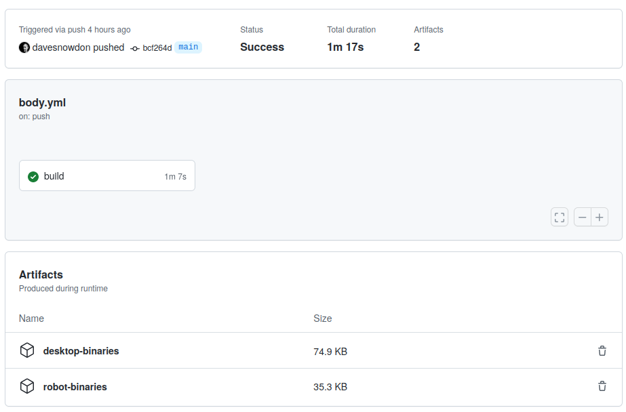Viewport: 626px width, 412px height.
Task: Select the main branch label
Action: [x=188, y=47]
